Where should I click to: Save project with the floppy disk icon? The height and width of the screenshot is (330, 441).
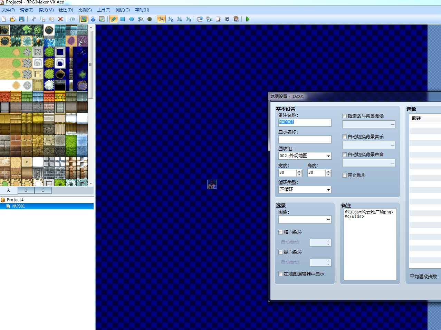click(x=22, y=19)
